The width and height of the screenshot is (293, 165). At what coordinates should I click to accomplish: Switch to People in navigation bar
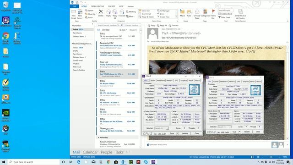coord(106,152)
